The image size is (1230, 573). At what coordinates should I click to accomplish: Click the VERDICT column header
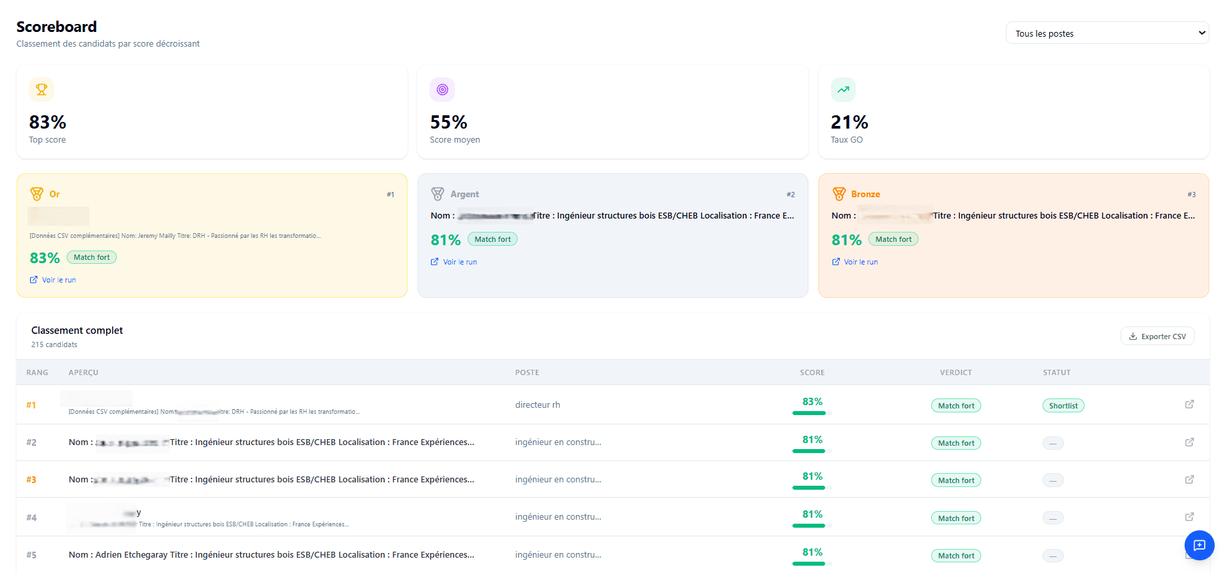coord(955,372)
